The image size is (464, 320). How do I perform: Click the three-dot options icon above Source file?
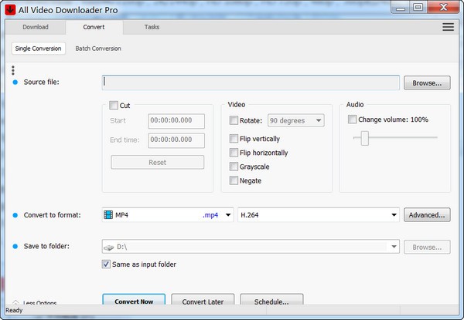pos(13,69)
